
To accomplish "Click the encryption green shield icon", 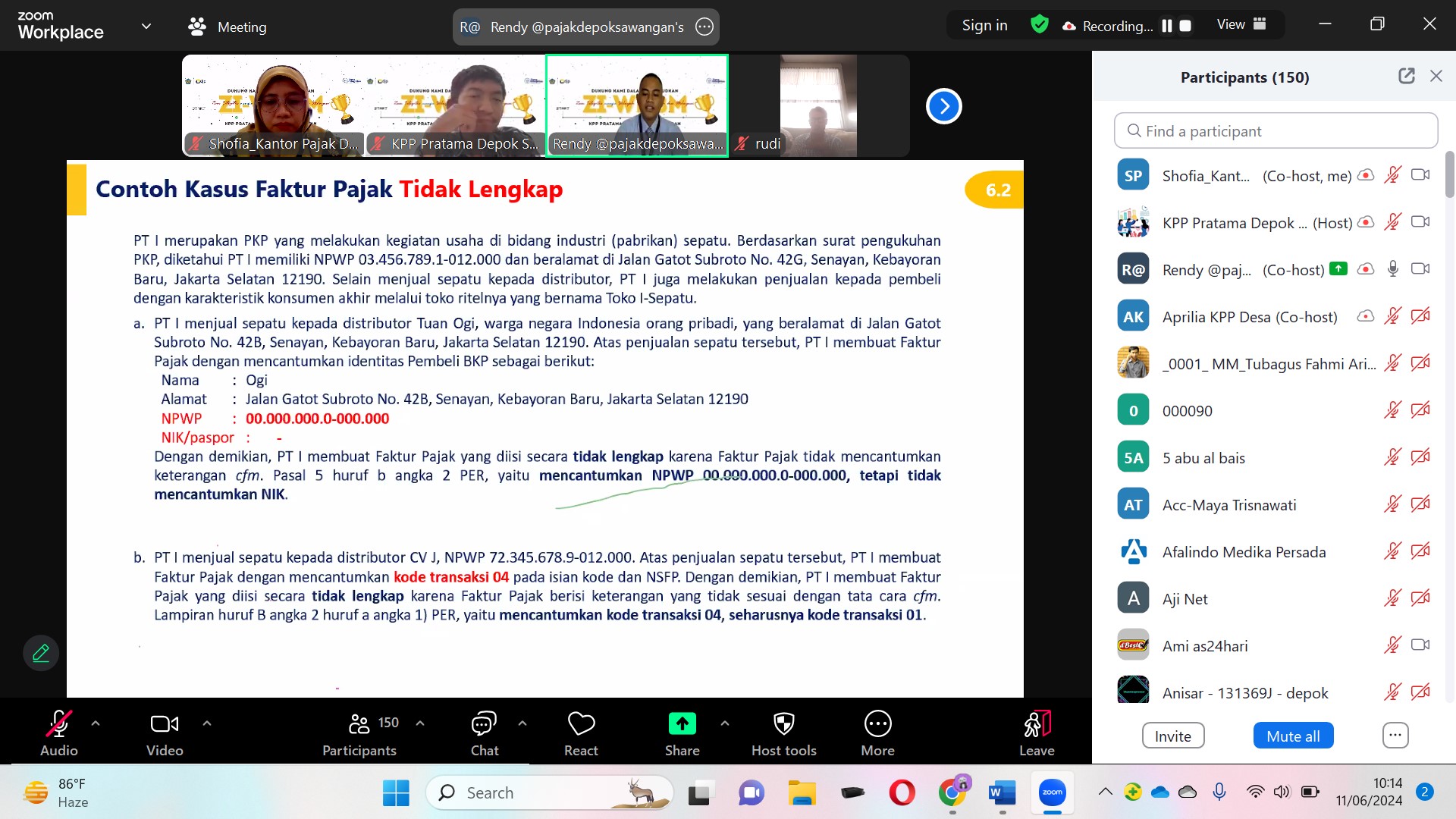I will (x=1040, y=25).
